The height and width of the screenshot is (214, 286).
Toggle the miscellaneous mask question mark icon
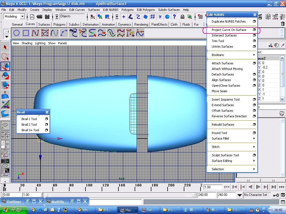(x=175, y=17)
